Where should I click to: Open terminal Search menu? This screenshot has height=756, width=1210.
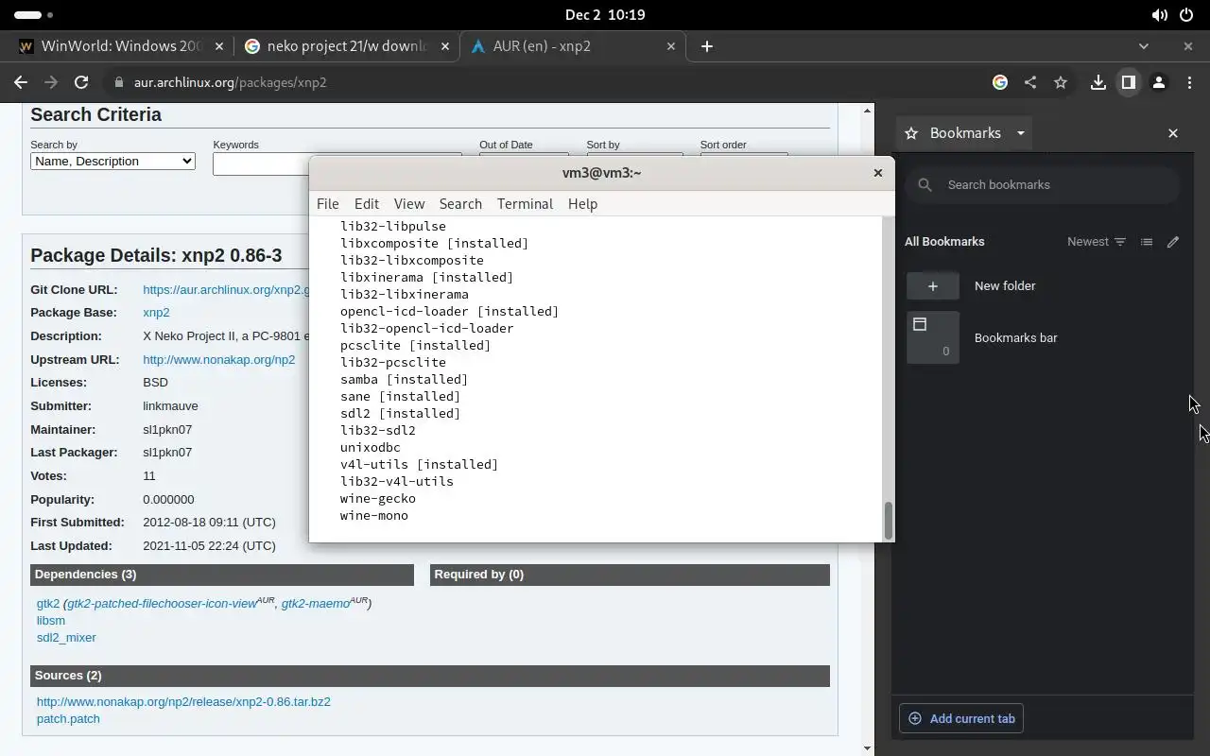[x=460, y=204]
